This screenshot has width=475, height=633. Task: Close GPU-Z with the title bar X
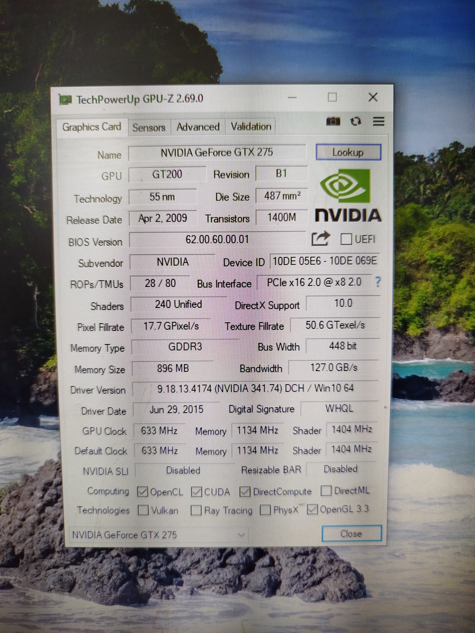click(x=373, y=97)
